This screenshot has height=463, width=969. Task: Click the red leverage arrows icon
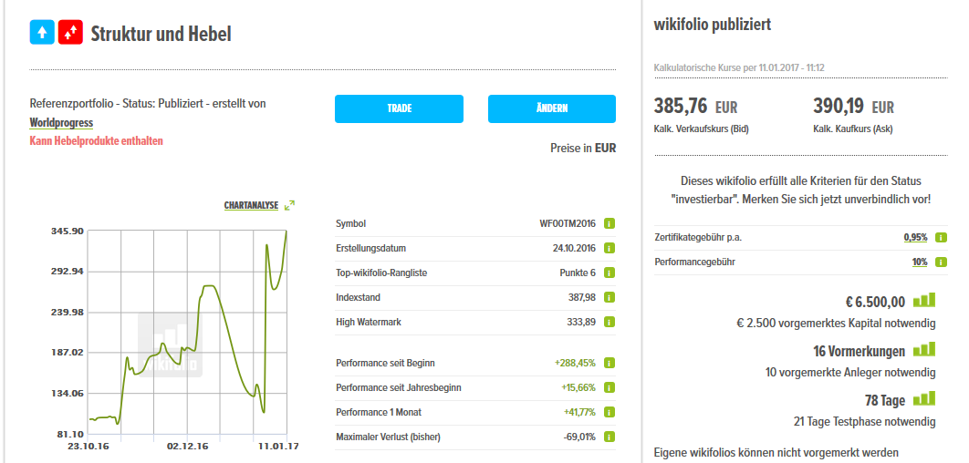pos(70,34)
